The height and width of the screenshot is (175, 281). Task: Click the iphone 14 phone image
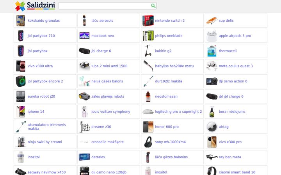pos(21,112)
